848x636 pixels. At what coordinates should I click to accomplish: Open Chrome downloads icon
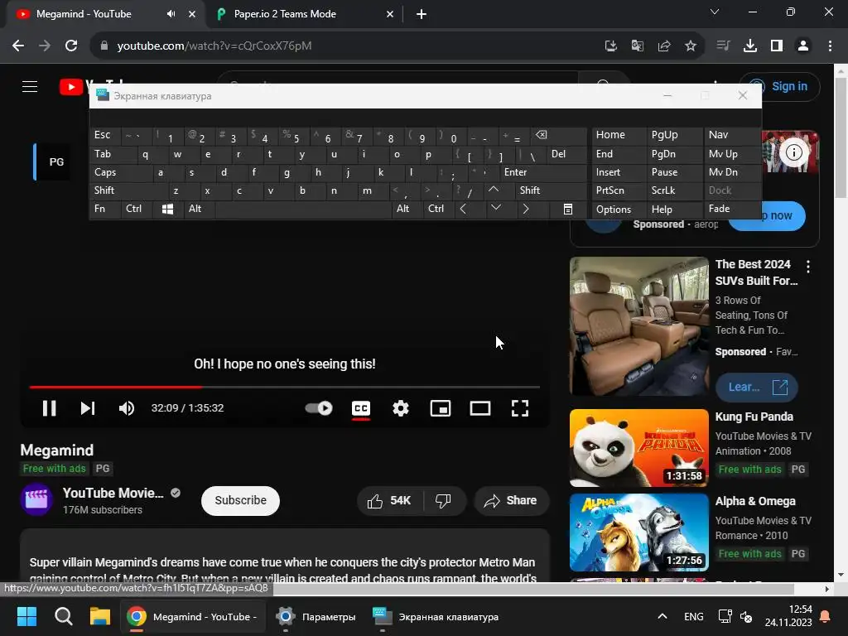(x=749, y=46)
